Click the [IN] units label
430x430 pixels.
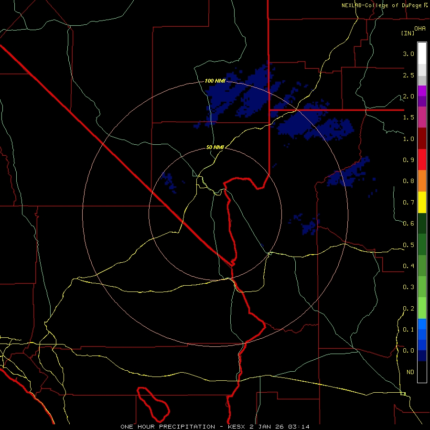(x=408, y=33)
